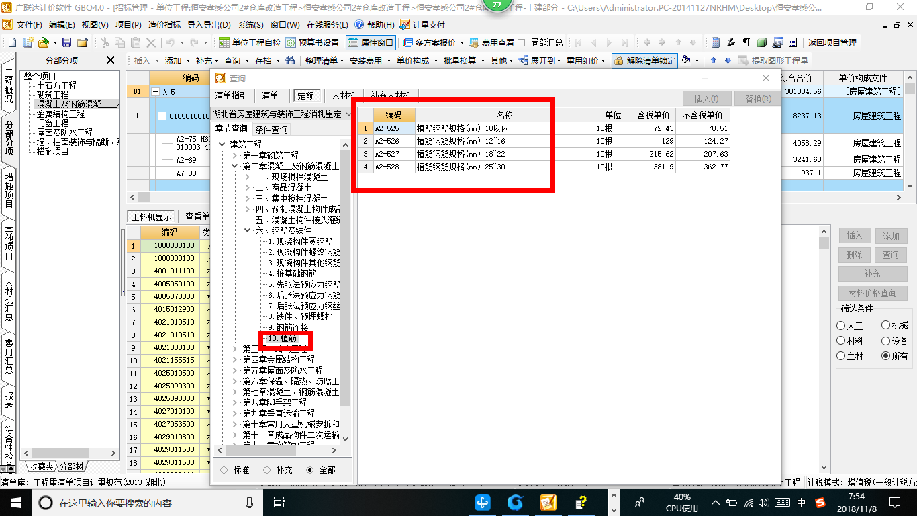
Task: Collapse 六、钢筋及铁件 tree node
Action: [x=247, y=230]
